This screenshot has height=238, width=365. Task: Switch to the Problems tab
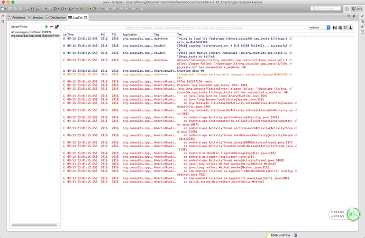(16, 17)
